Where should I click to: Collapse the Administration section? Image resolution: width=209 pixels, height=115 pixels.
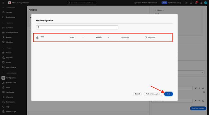click(3, 73)
